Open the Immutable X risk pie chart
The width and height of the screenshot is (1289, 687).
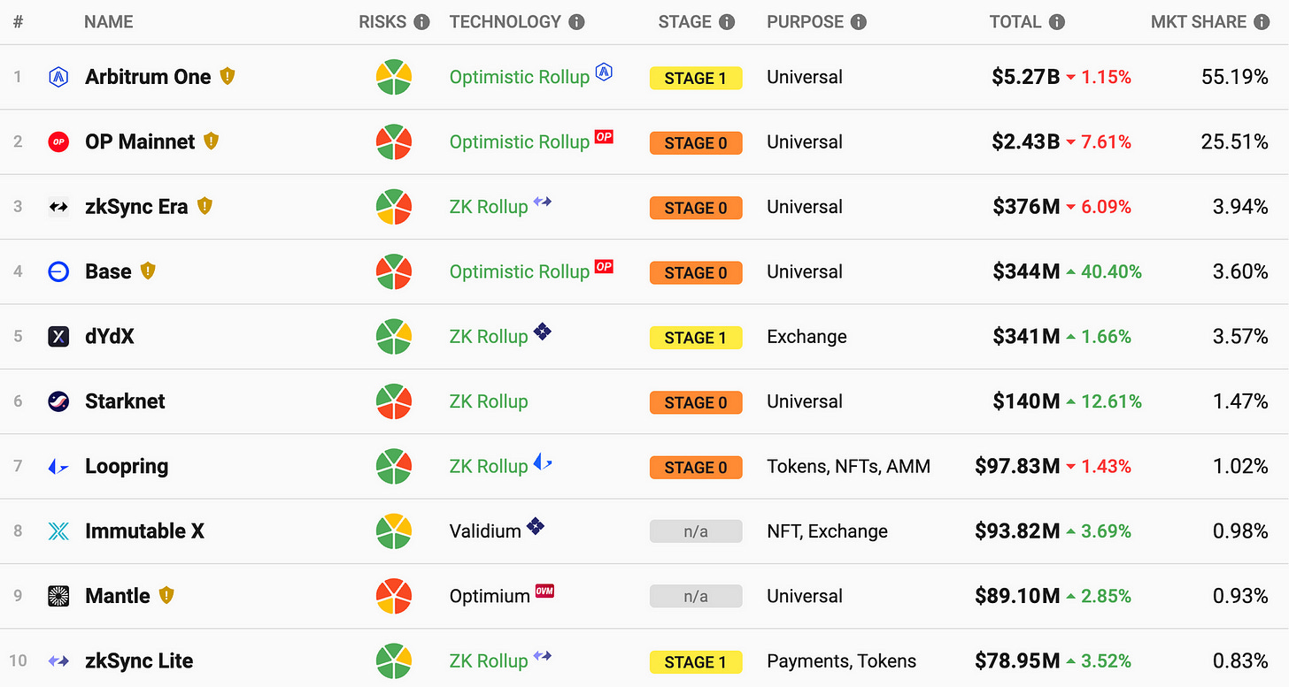[394, 531]
